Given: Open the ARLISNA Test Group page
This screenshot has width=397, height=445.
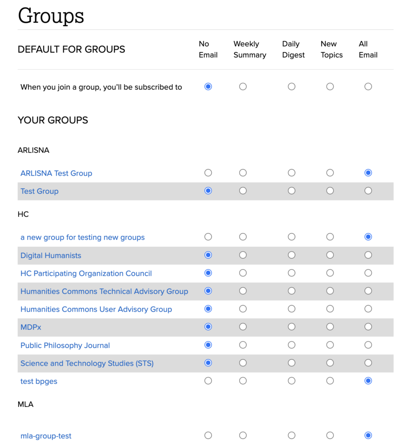Looking at the screenshot, I should [x=56, y=173].
